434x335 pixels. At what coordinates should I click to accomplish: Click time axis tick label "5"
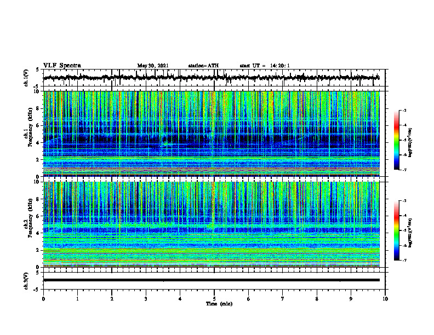pos(214,299)
